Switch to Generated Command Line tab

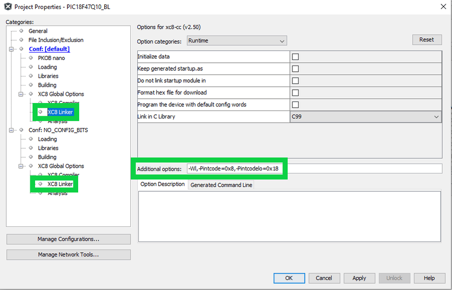[221, 185]
